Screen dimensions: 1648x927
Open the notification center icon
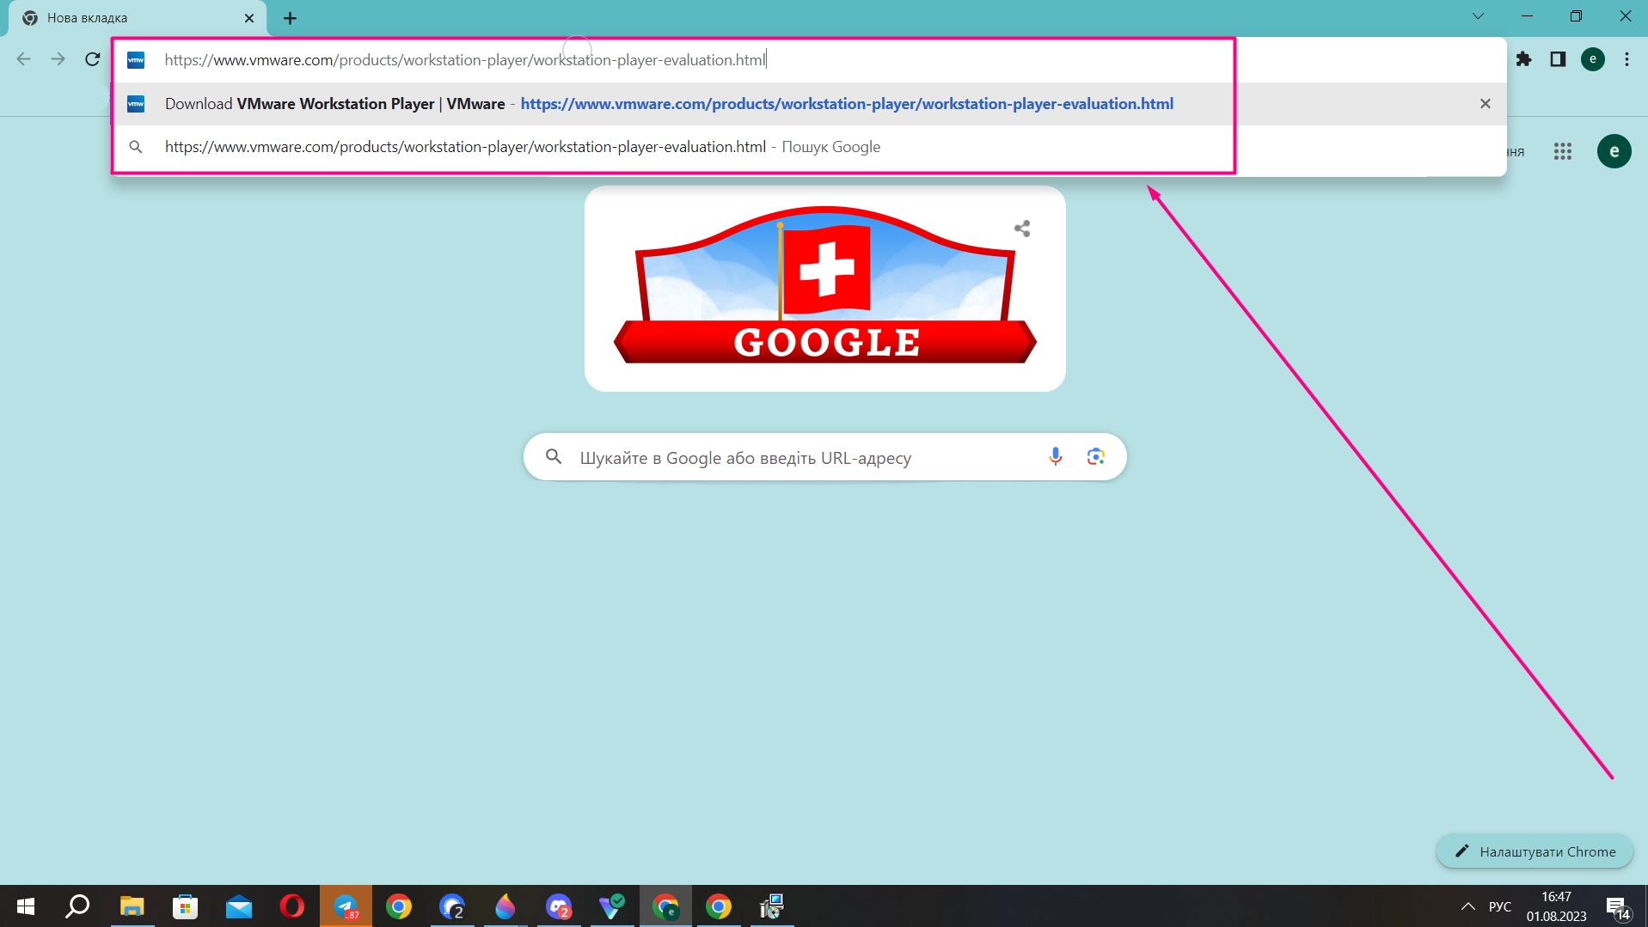pyautogui.click(x=1617, y=907)
